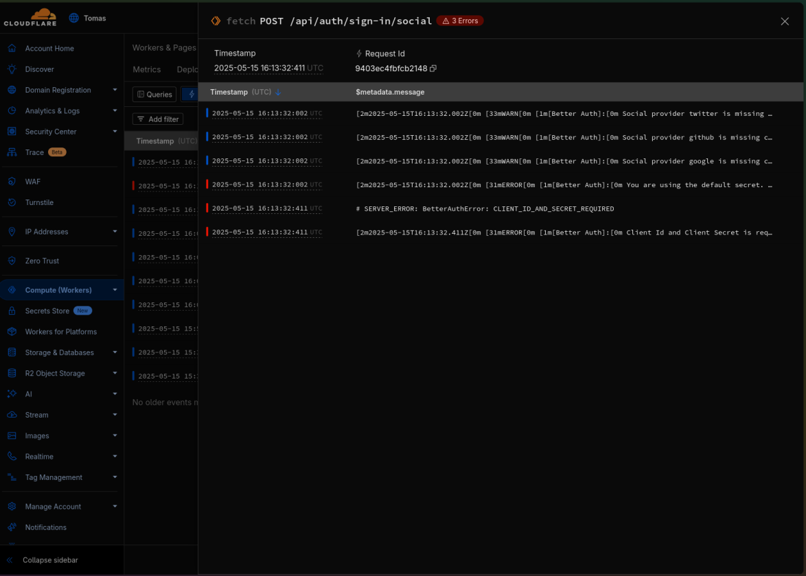
Task: Expand the Images section arrow
Action: (x=115, y=435)
